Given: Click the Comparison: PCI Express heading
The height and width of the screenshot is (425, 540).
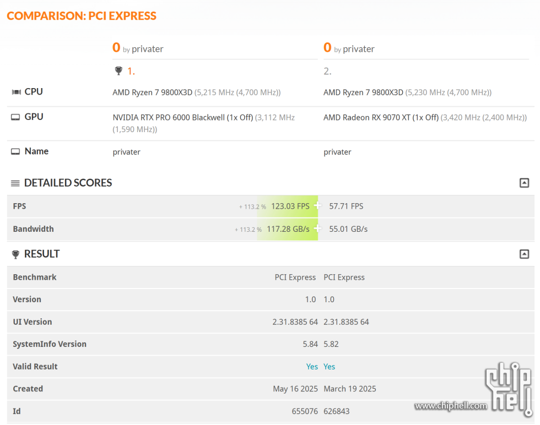Looking at the screenshot, I should click(x=82, y=16).
